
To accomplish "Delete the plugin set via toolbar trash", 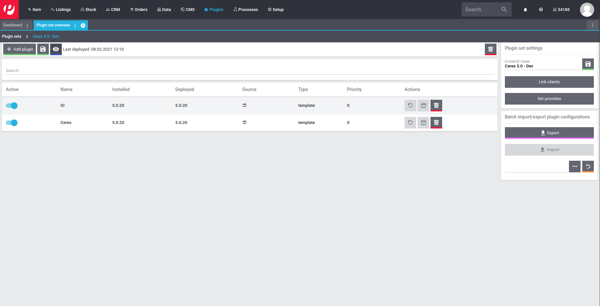I will [491, 49].
